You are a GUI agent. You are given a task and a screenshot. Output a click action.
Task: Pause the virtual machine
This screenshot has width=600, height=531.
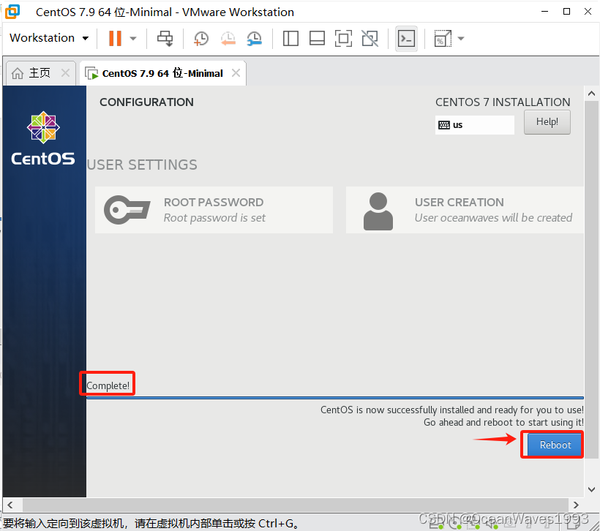pyautogui.click(x=115, y=38)
